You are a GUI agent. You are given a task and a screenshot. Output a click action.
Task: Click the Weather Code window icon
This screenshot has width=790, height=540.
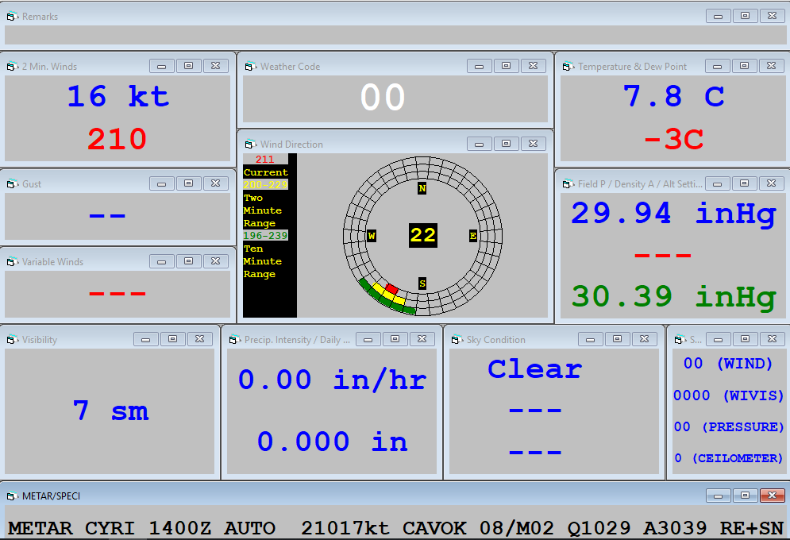click(x=251, y=67)
